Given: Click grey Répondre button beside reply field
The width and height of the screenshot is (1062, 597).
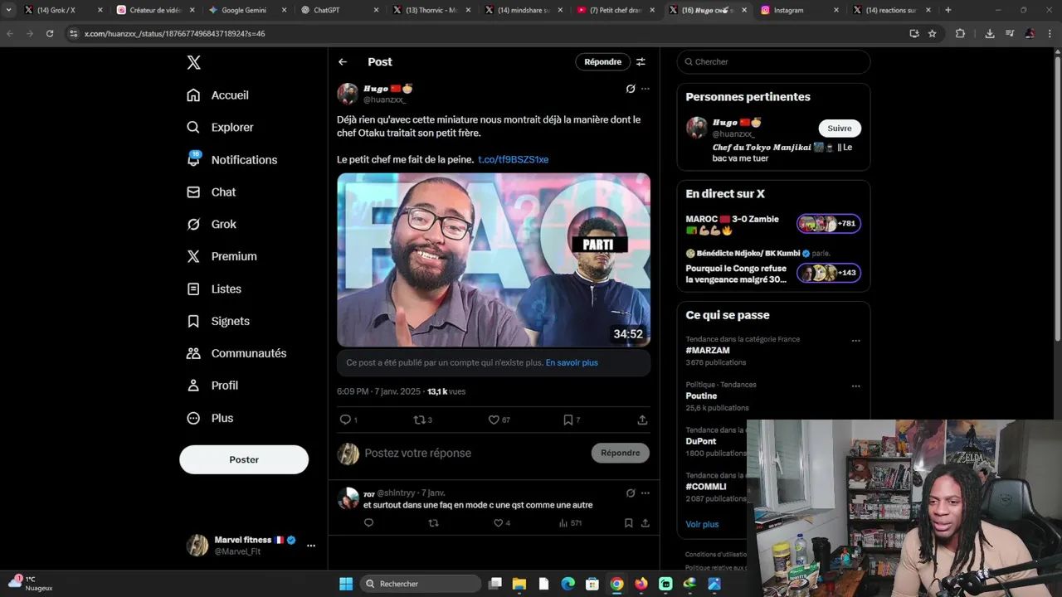Looking at the screenshot, I should [x=621, y=454].
